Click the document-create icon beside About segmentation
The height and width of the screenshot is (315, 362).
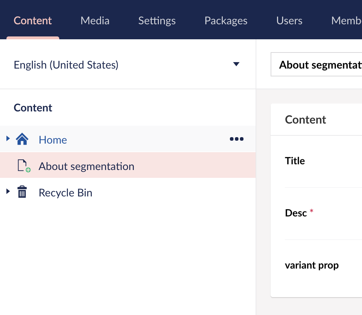click(24, 165)
